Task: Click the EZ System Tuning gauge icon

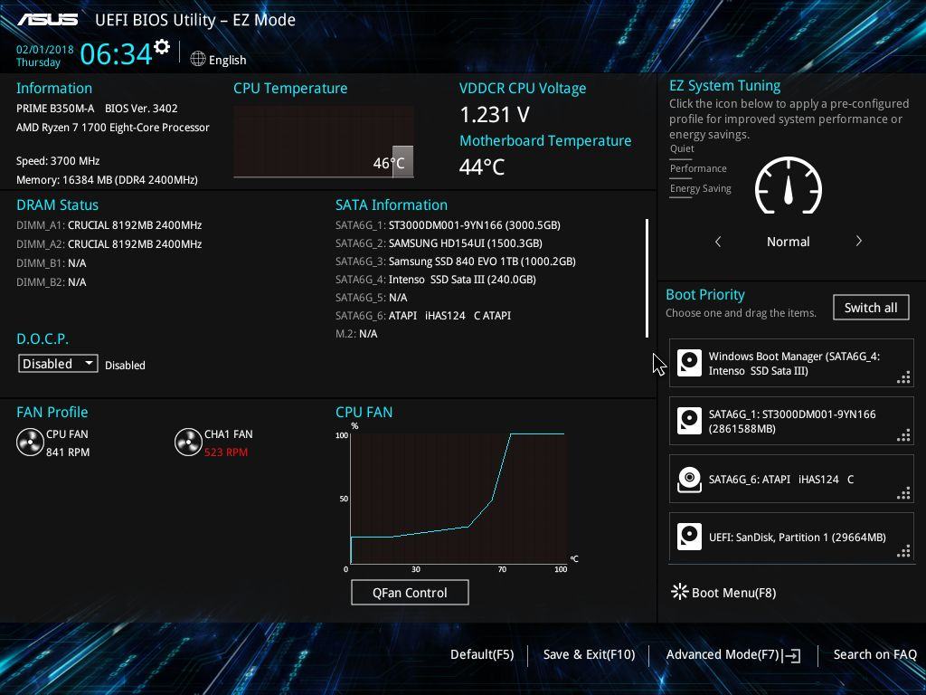Action: pos(789,186)
